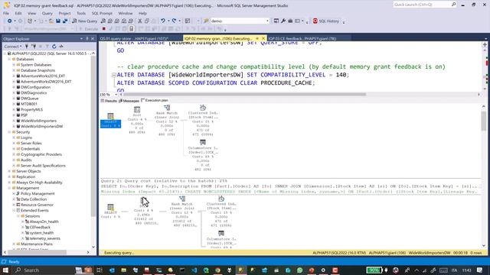Click the Clustered Index Scan operator in first plan
The image size is (490, 275).
[x=203, y=120]
